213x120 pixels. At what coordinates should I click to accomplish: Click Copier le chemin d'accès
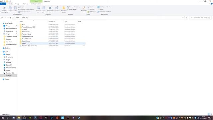26,9
